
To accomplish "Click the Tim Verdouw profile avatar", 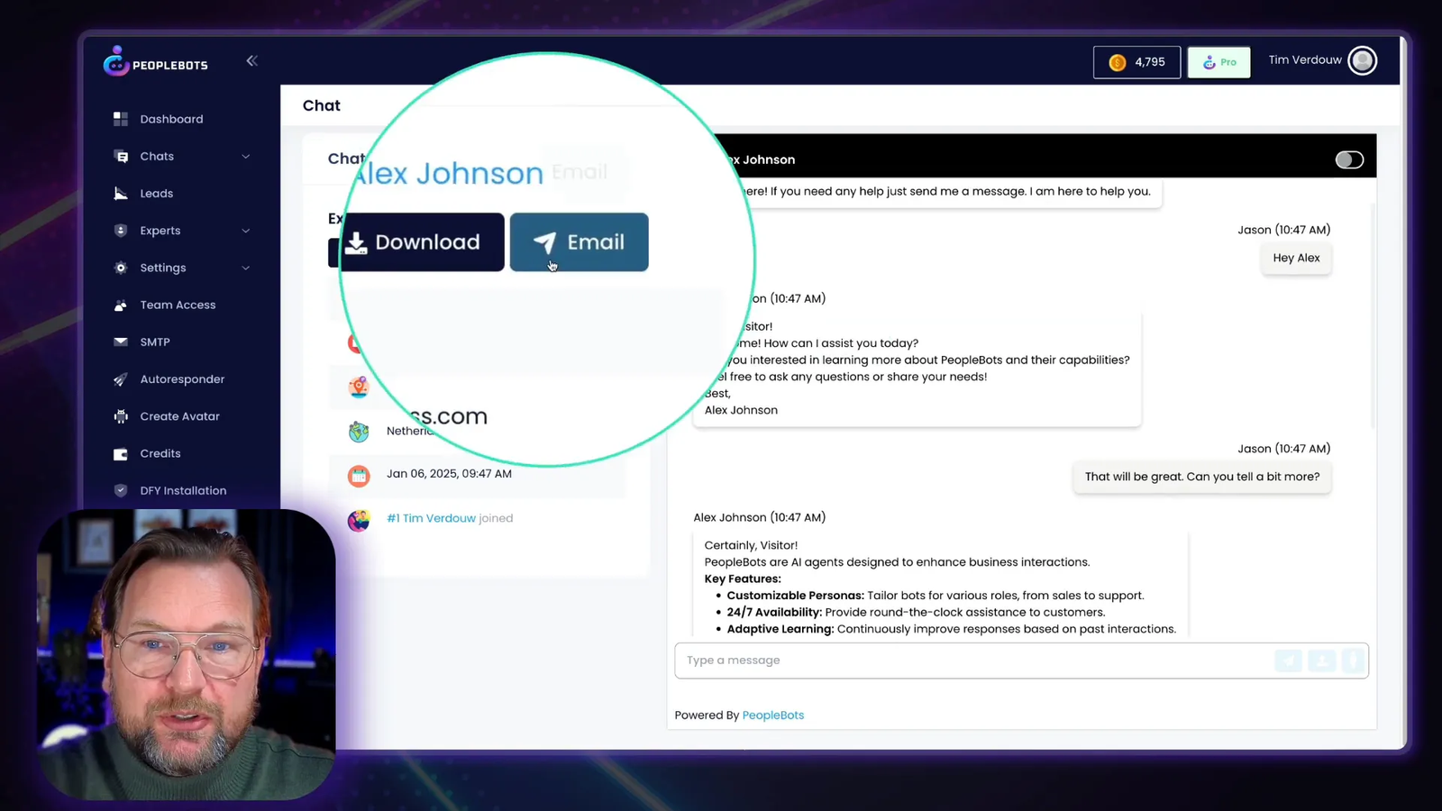I will [1362, 60].
